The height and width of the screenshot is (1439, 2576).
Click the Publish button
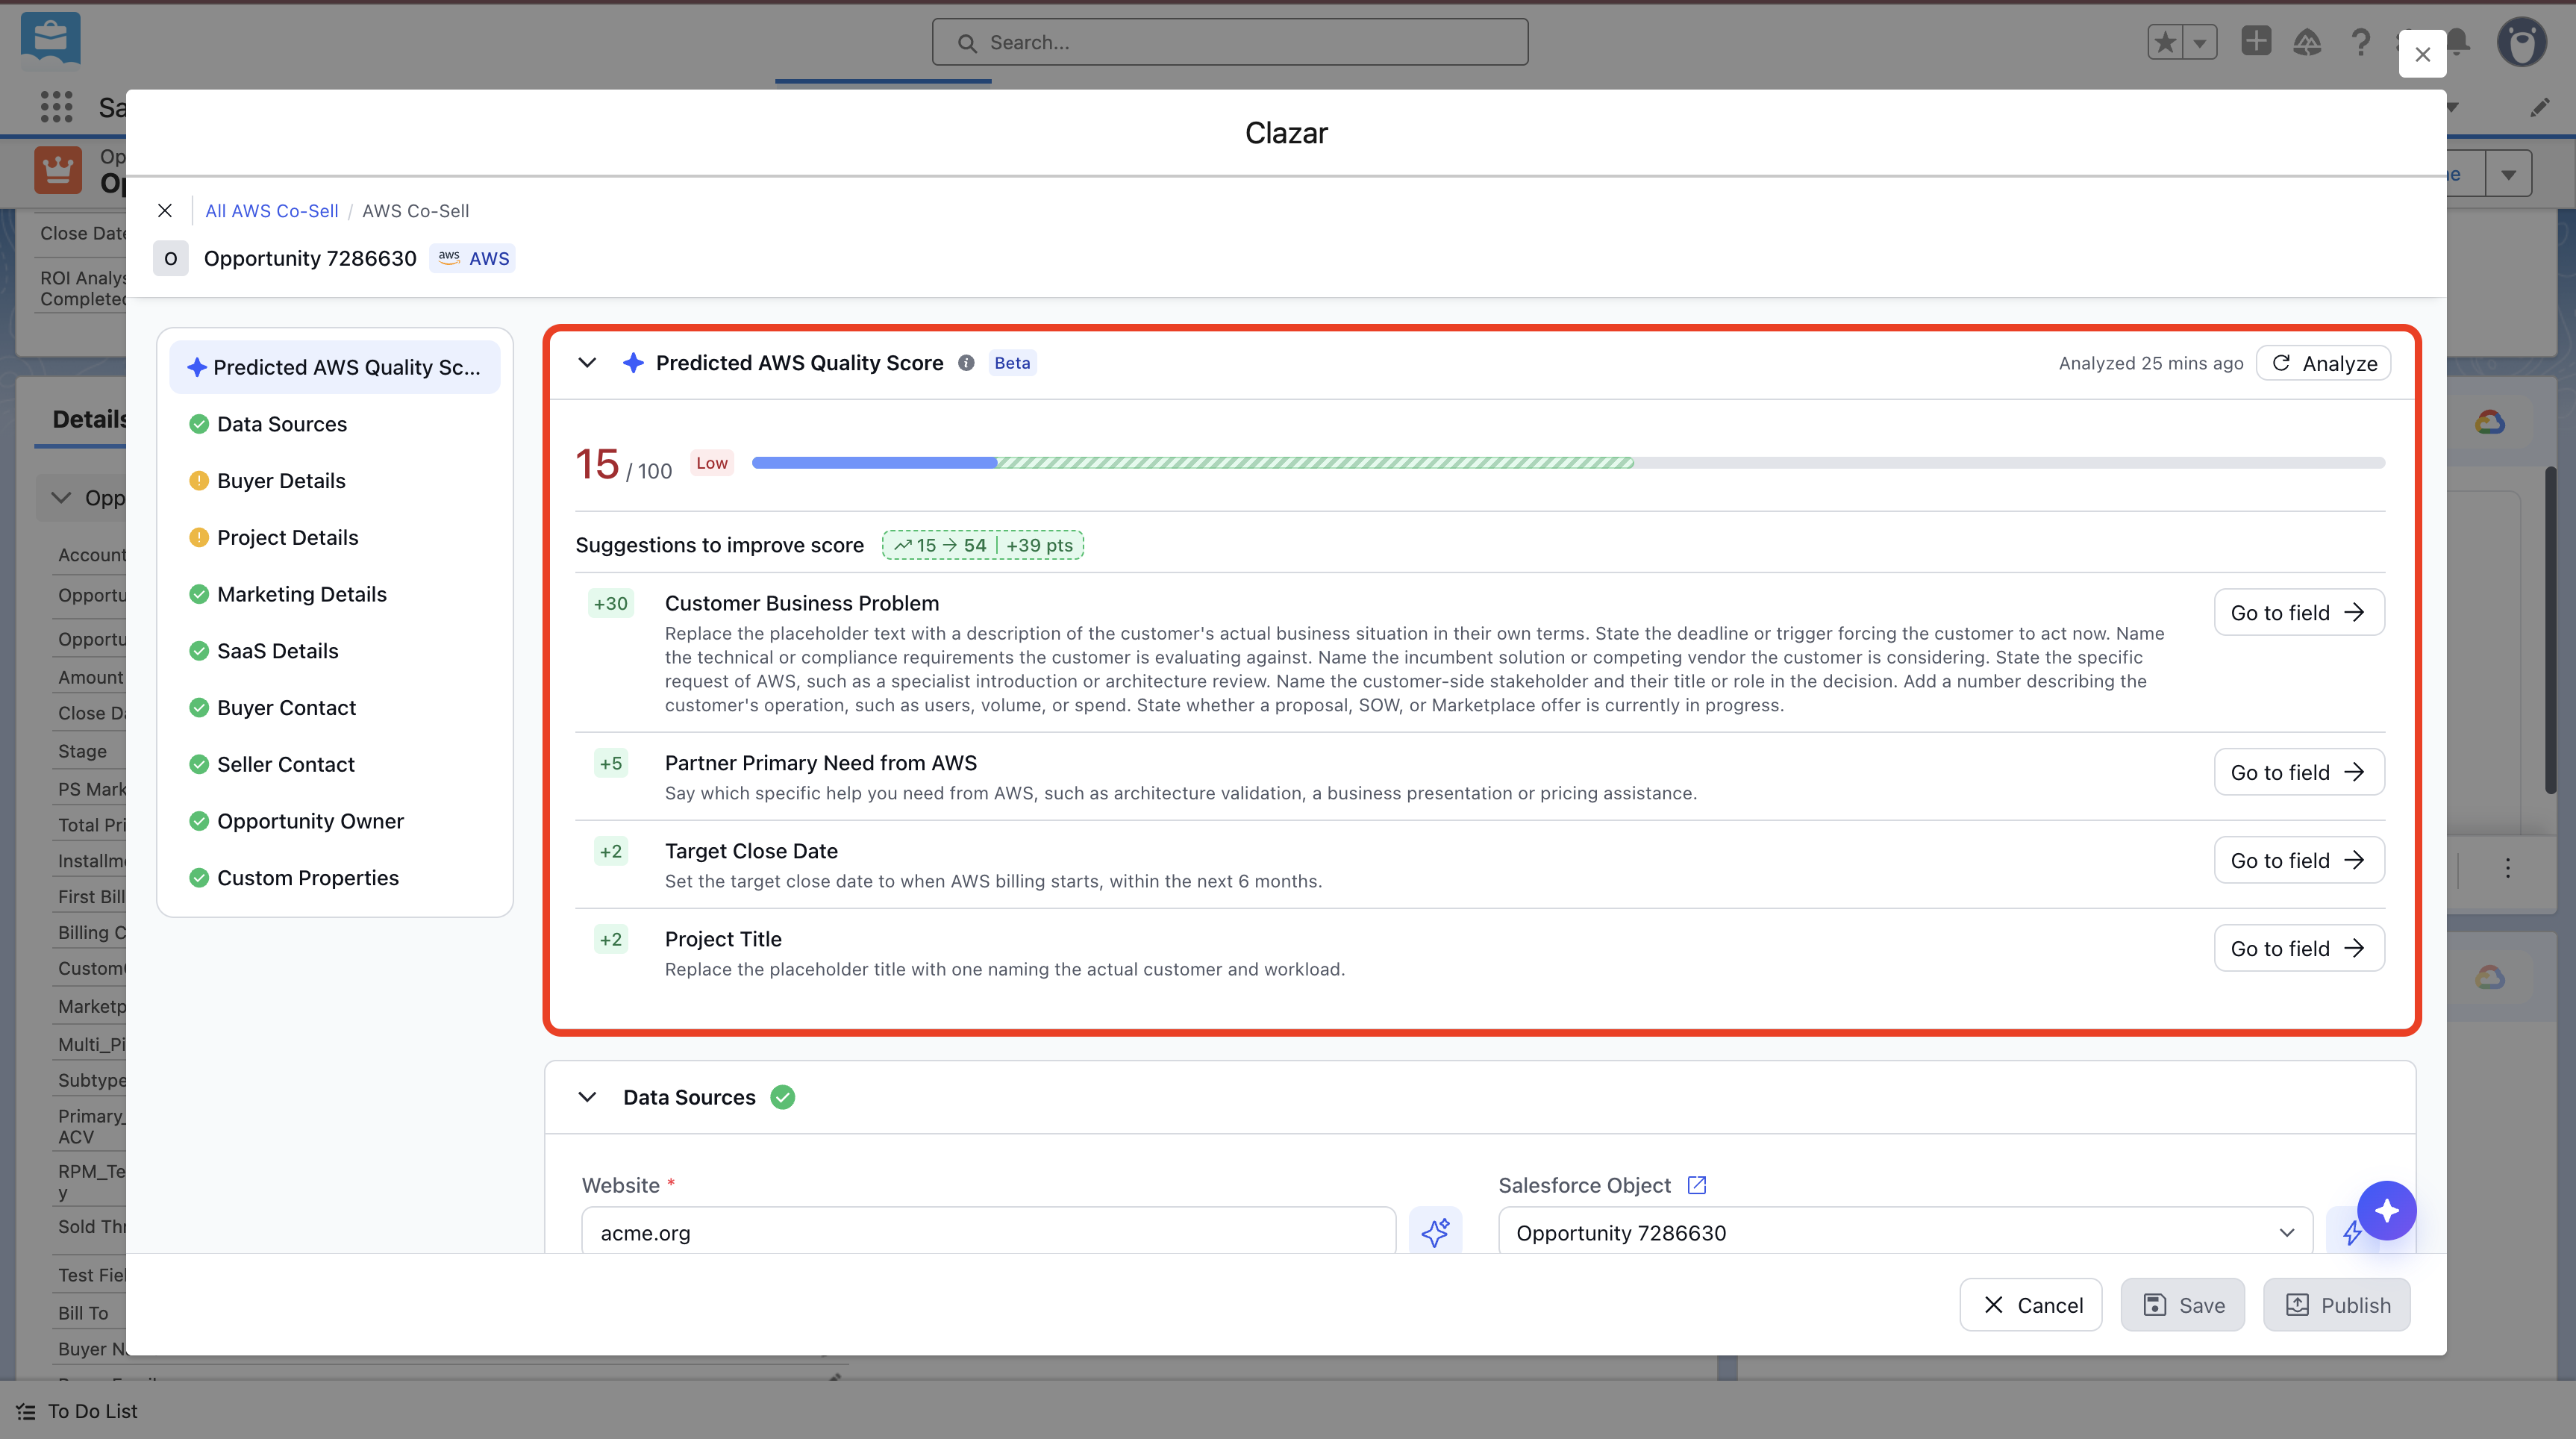[x=2337, y=1305]
